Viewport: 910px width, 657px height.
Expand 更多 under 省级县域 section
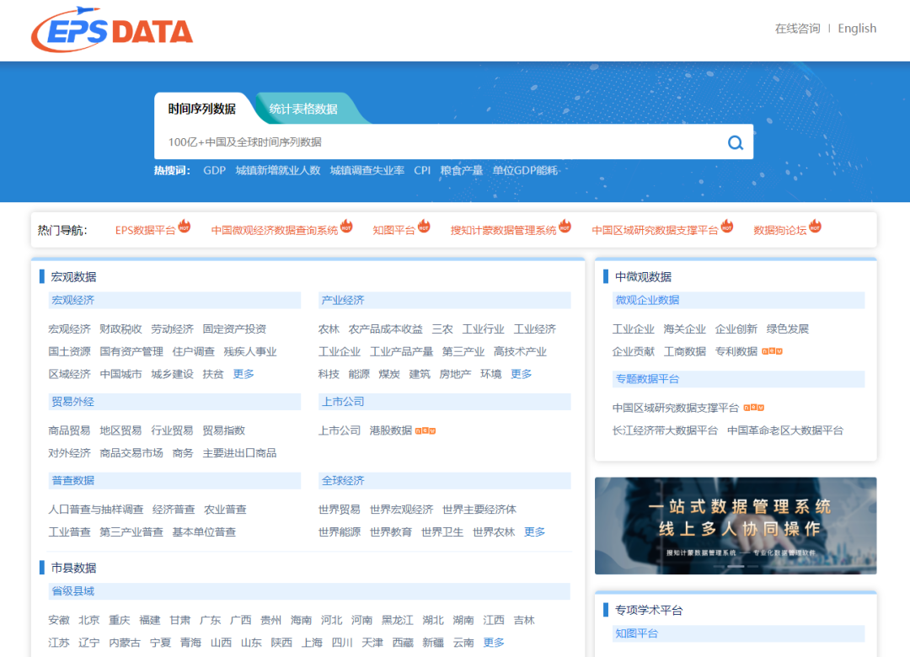pyautogui.click(x=494, y=643)
